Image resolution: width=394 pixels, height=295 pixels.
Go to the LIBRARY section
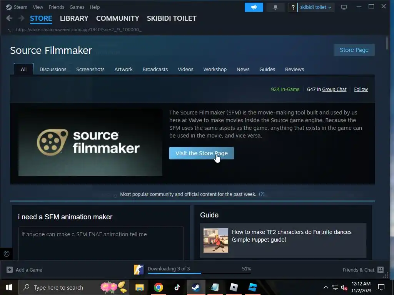(x=74, y=18)
